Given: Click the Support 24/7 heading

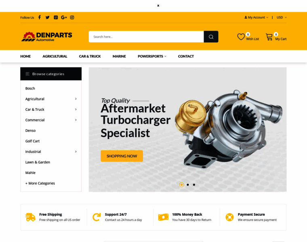Looking at the screenshot, I should [116, 215].
